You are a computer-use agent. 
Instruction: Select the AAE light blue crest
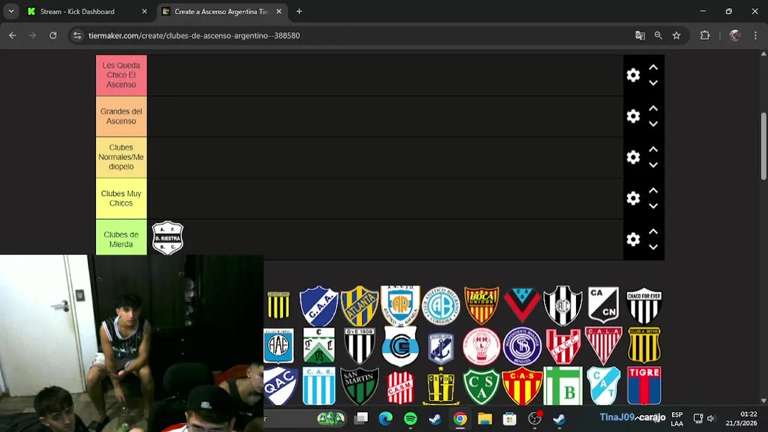278,346
